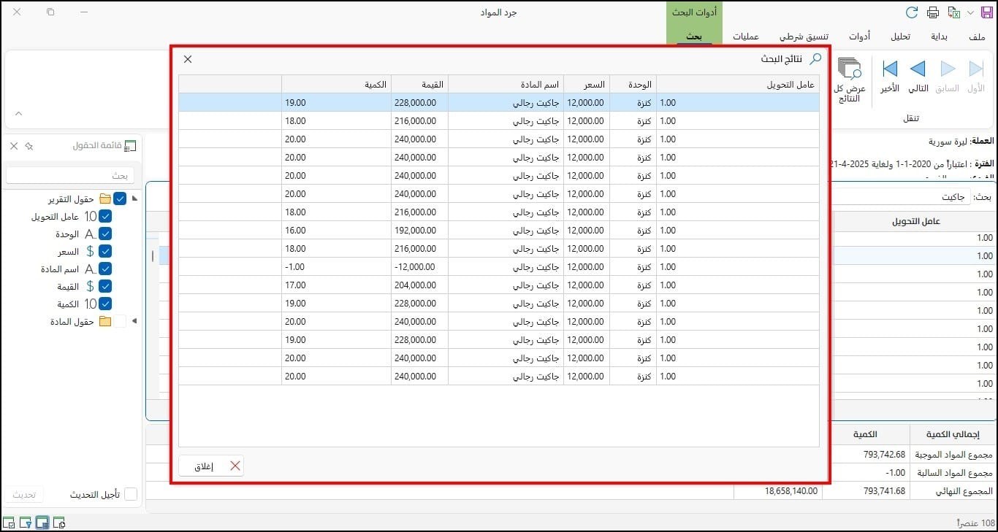Sort by عامل التحويل column header in results
Viewport: 998px width, 532px height.
coord(738,84)
